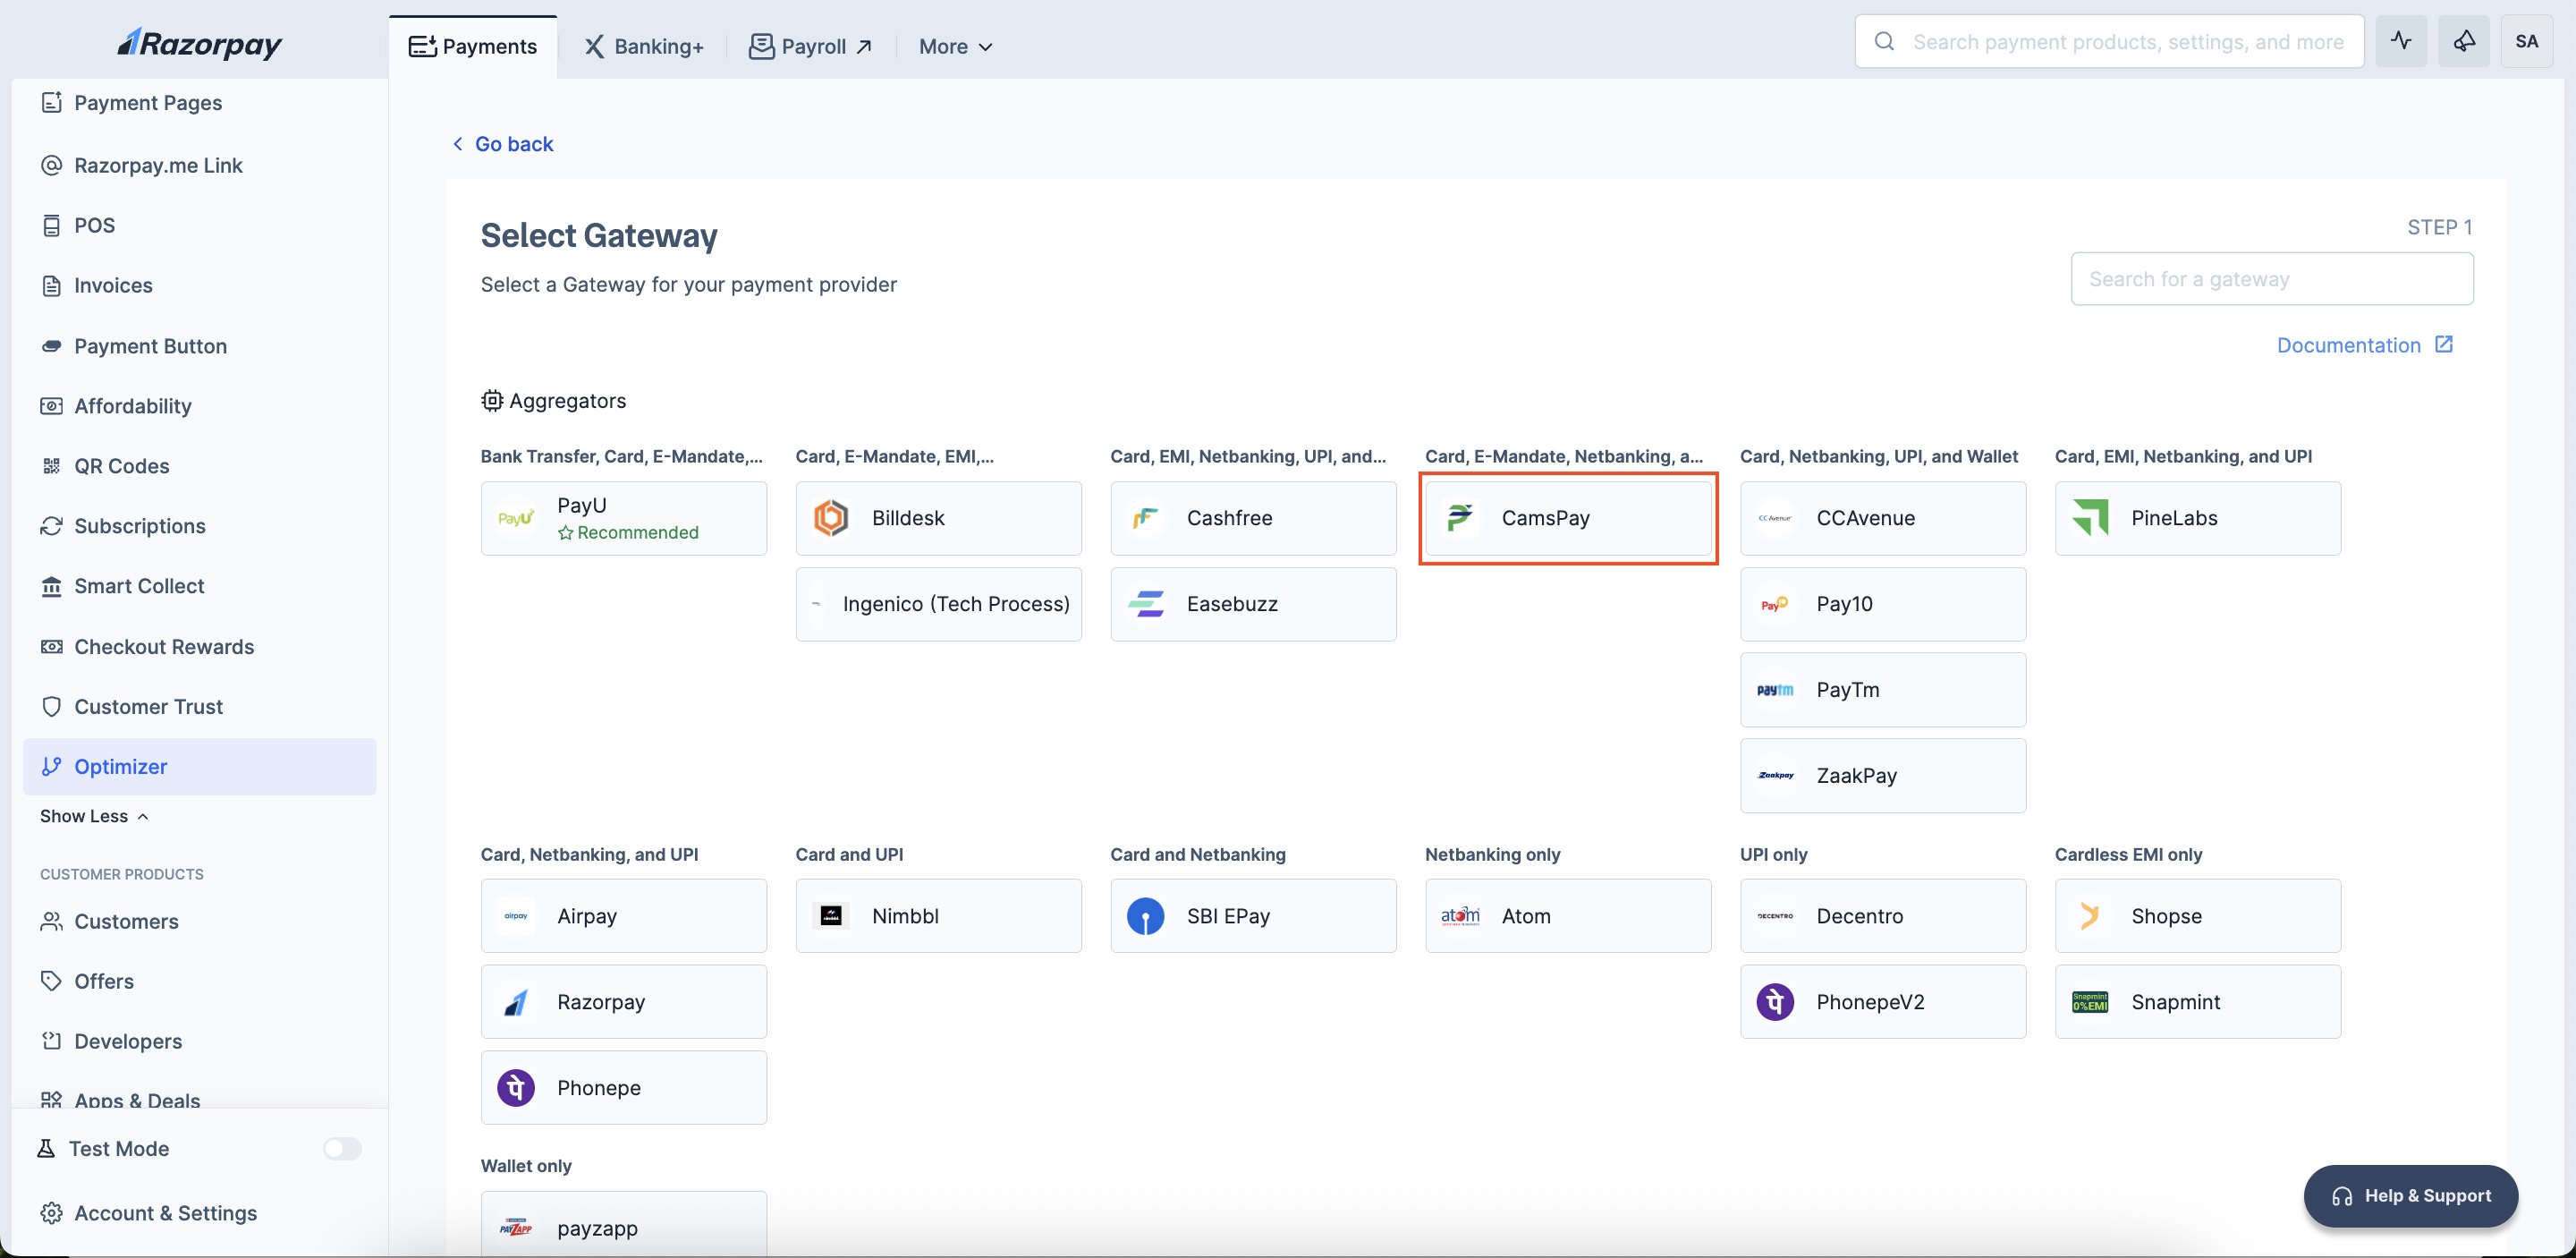Image resolution: width=2576 pixels, height=1258 pixels.
Task: Click the Easebuzz logo icon
Action: click(1146, 604)
